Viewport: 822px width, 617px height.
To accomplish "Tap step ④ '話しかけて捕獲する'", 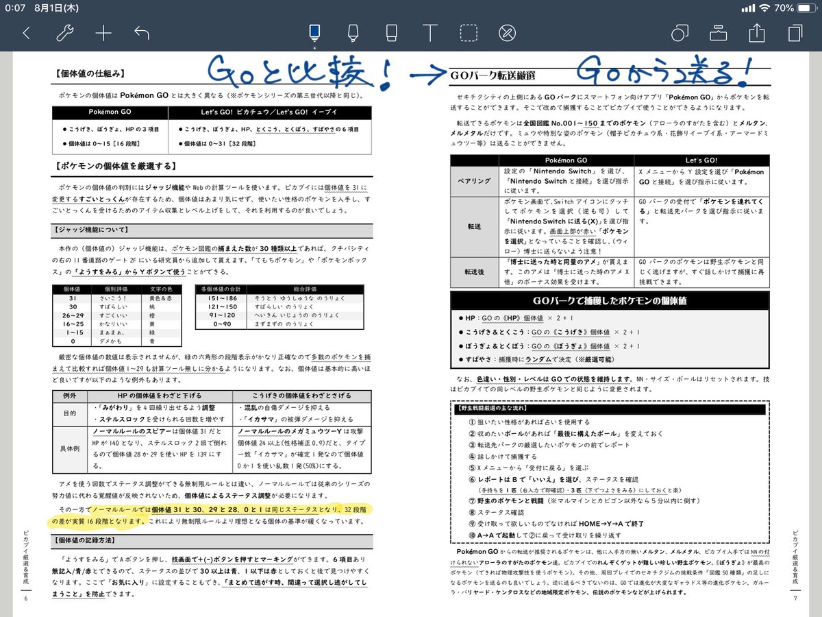I will tap(503, 457).
